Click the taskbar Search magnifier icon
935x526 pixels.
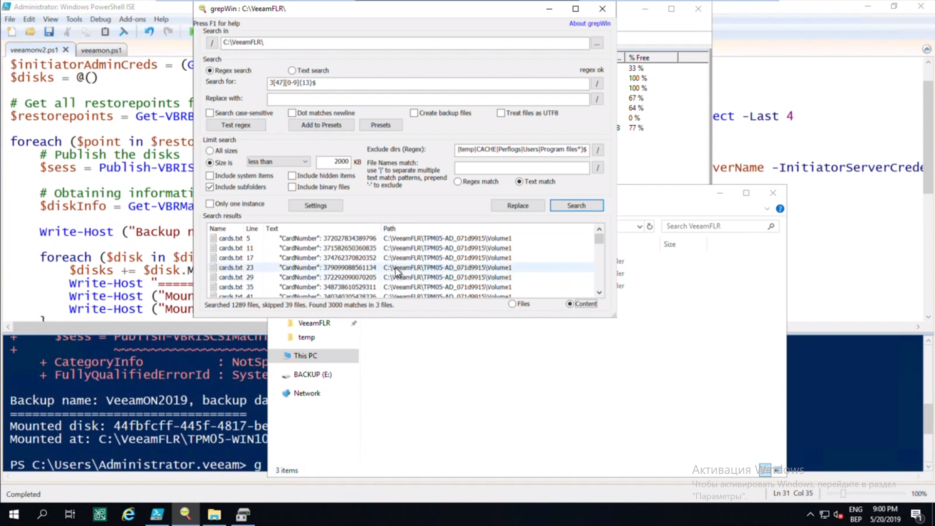coord(42,514)
